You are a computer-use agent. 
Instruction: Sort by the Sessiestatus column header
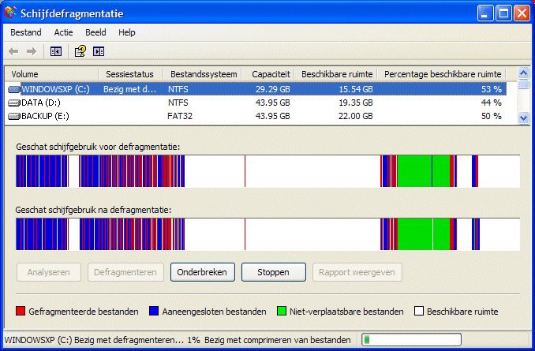(131, 74)
